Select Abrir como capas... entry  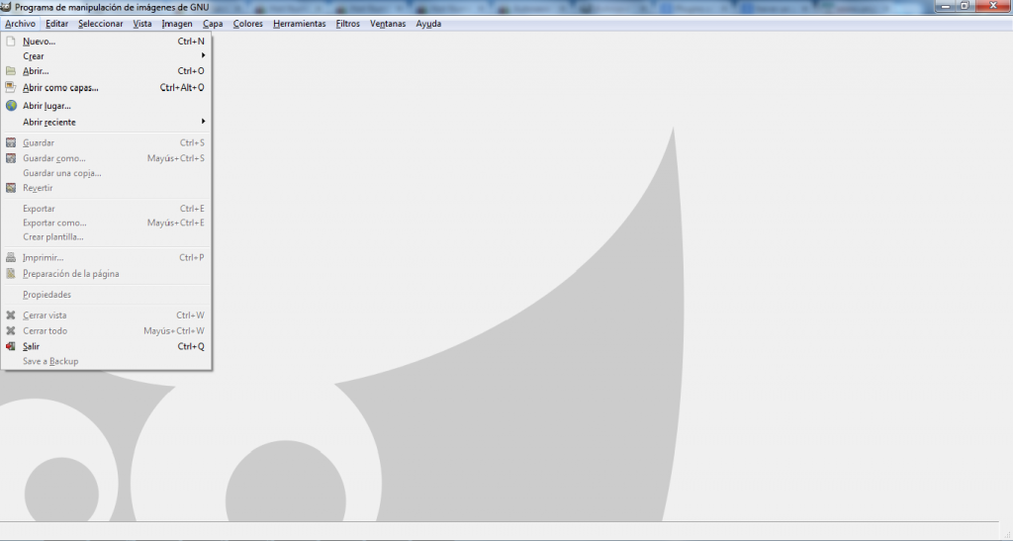coord(106,87)
